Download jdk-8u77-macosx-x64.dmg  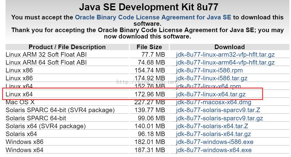click(x=214, y=102)
